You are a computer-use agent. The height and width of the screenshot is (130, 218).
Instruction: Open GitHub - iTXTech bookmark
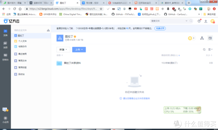[123, 14]
